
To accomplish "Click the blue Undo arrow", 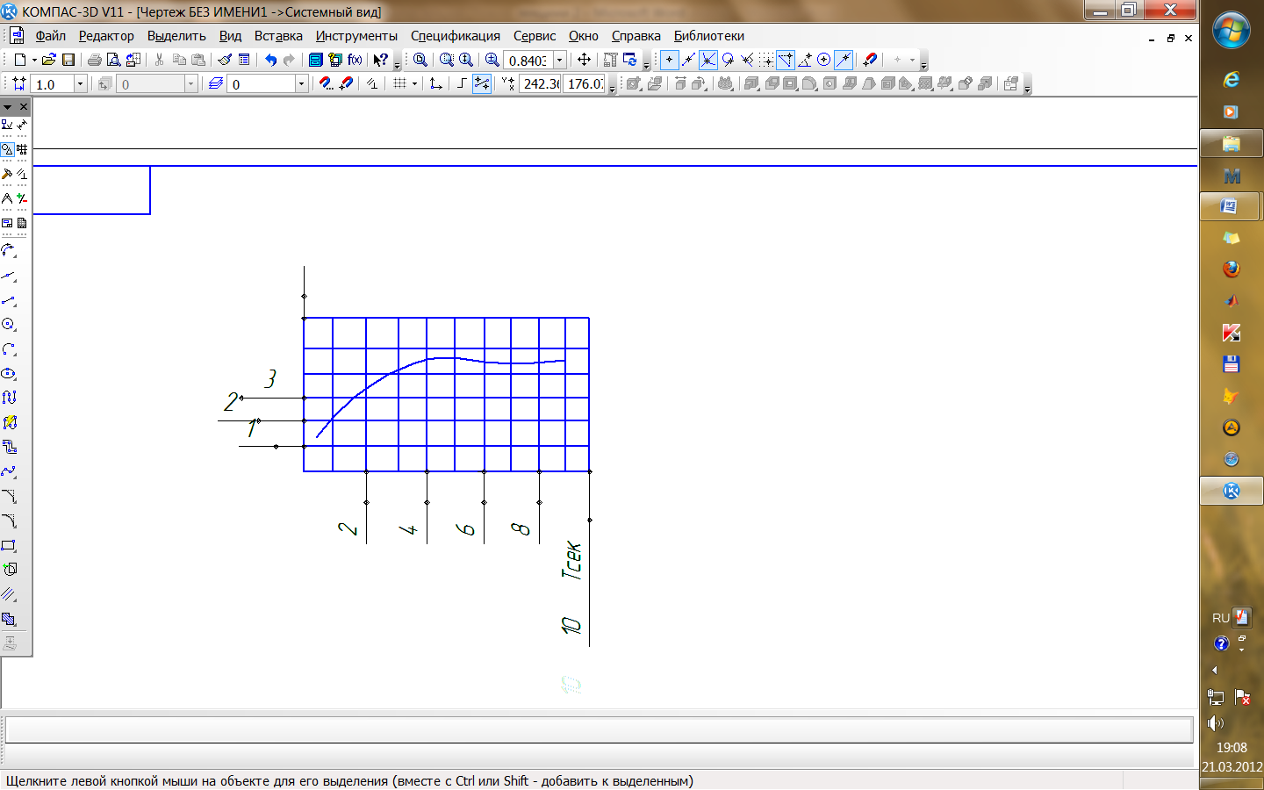I will pyautogui.click(x=270, y=60).
